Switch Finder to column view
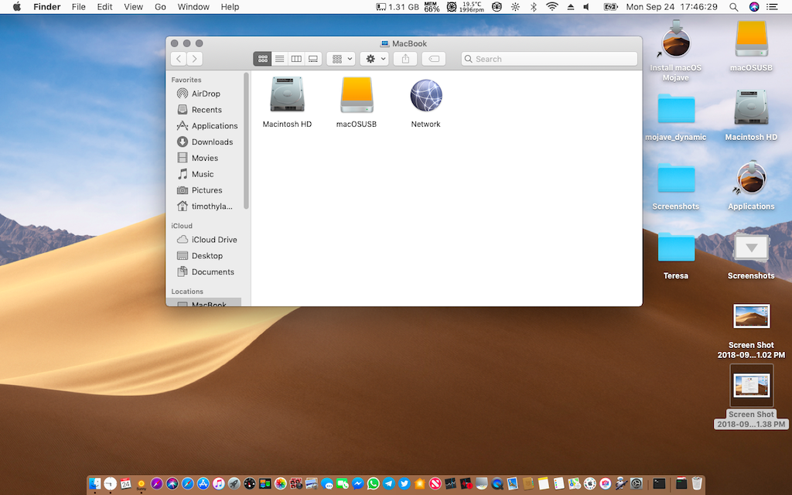 (296, 59)
